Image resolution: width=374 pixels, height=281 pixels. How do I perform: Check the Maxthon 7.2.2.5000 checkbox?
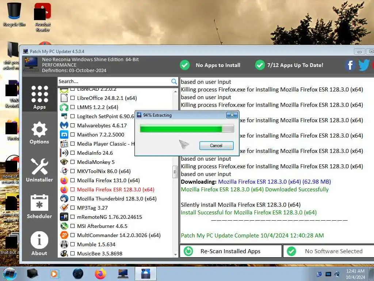click(73, 135)
